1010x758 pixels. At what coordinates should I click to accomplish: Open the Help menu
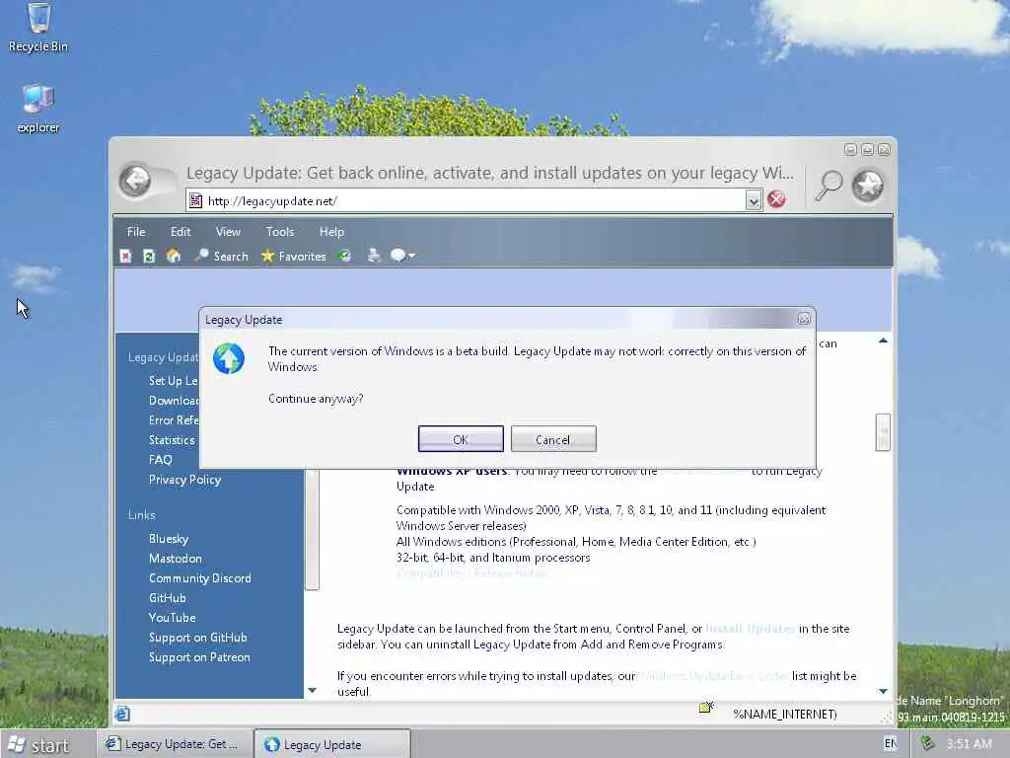[x=331, y=232]
